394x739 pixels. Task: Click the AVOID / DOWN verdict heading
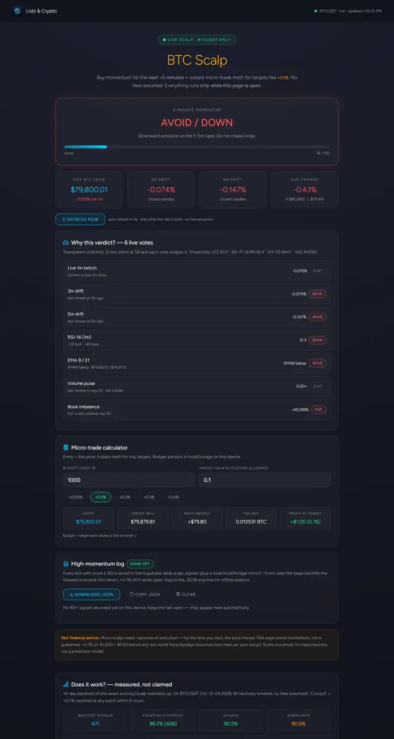[197, 123]
